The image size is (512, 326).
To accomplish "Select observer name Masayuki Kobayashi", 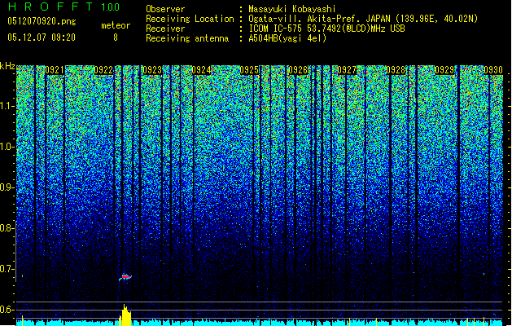I will click(x=292, y=9).
